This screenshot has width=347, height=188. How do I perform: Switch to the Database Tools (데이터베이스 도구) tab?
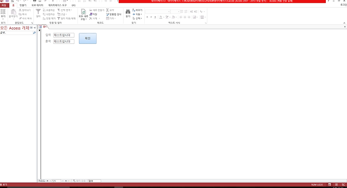click(57, 5)
